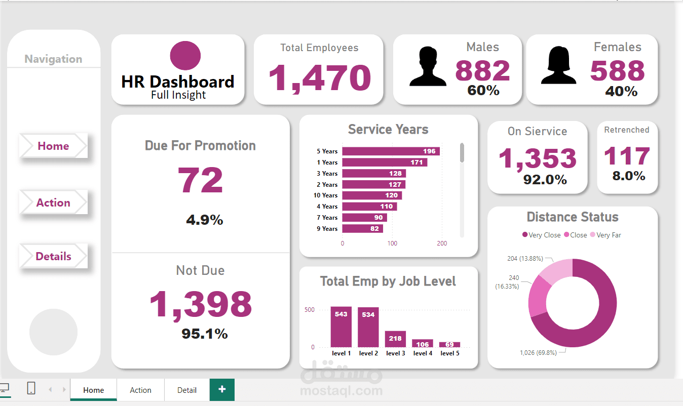
Task: Click the 4.9% promotion percentage
Action: click(205, 220)
